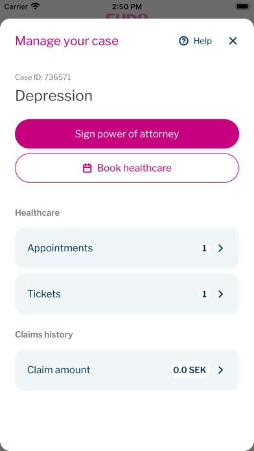Open the Claim amount row
The height and width of the screenshot is (451, 254).
point(127,370)
